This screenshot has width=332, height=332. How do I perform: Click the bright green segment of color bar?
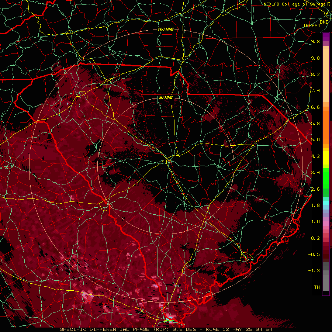(326, 178)
